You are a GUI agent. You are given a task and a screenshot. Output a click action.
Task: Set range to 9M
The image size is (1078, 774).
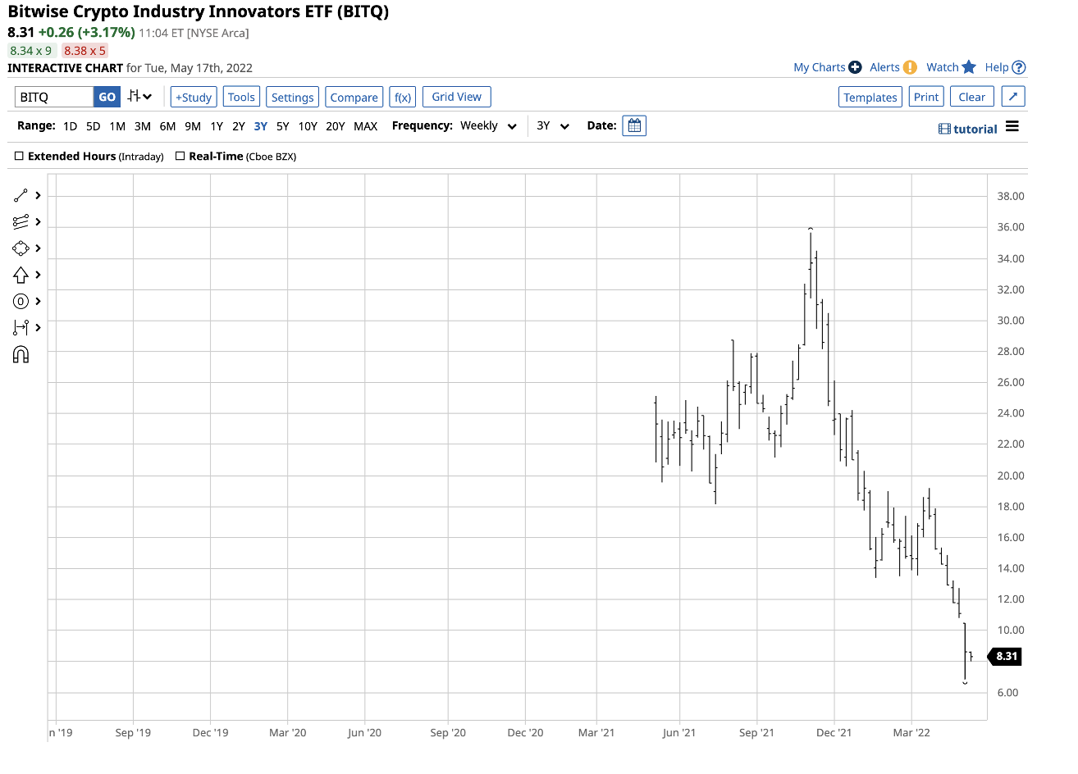coord(193,126)
